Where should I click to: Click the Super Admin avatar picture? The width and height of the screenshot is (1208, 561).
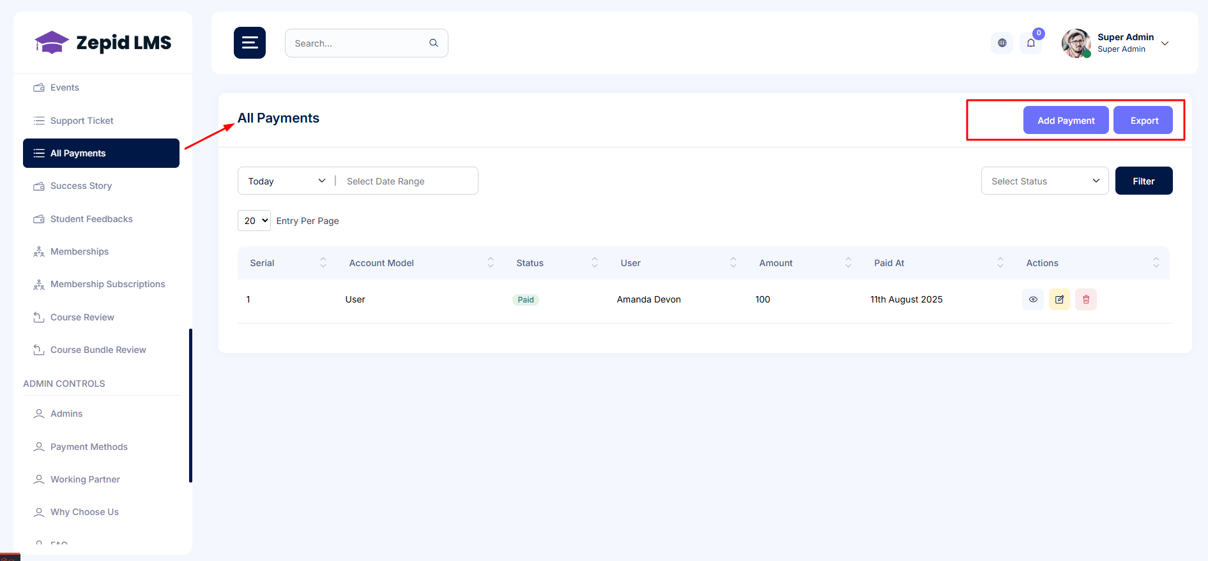tap(1076, 43)
